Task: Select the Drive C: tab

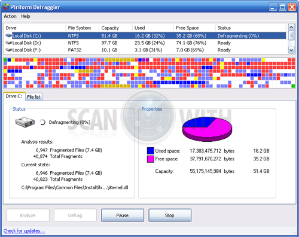Action: pyautogui.click(x=14, y=96)
